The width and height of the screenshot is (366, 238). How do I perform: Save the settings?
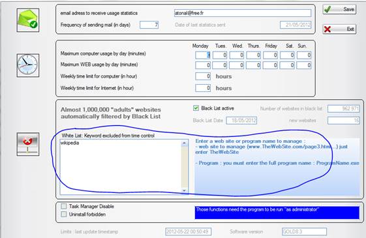coord(339,10)
